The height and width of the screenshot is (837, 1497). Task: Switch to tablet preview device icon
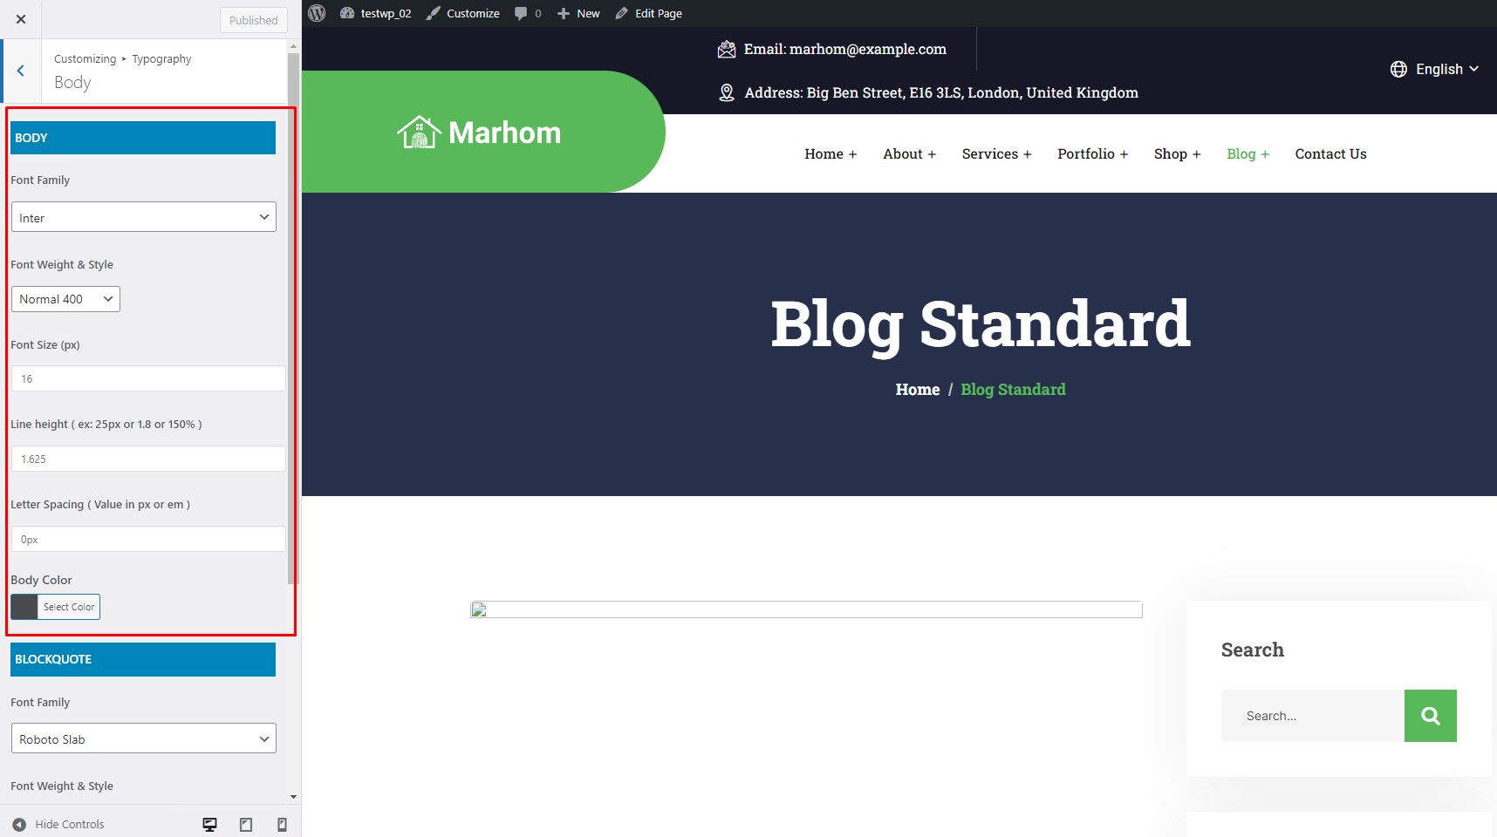tap(246, 824)
